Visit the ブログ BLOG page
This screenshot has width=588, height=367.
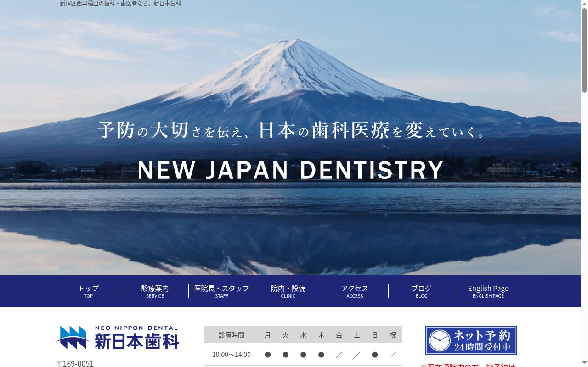click(421, 291)
